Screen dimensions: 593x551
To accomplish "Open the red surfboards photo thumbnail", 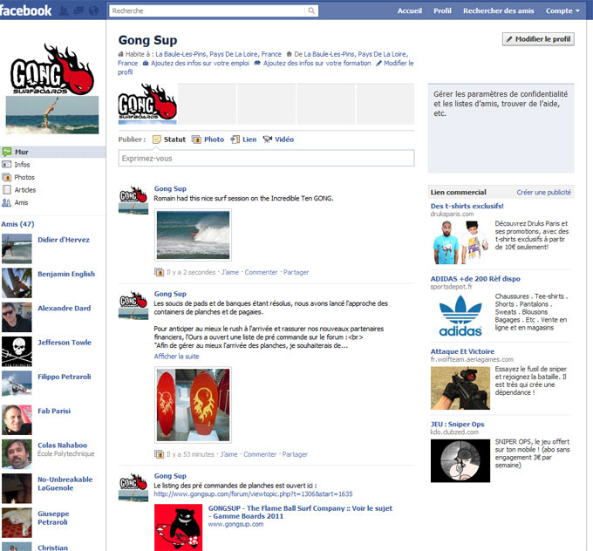I will click(193, 405).
